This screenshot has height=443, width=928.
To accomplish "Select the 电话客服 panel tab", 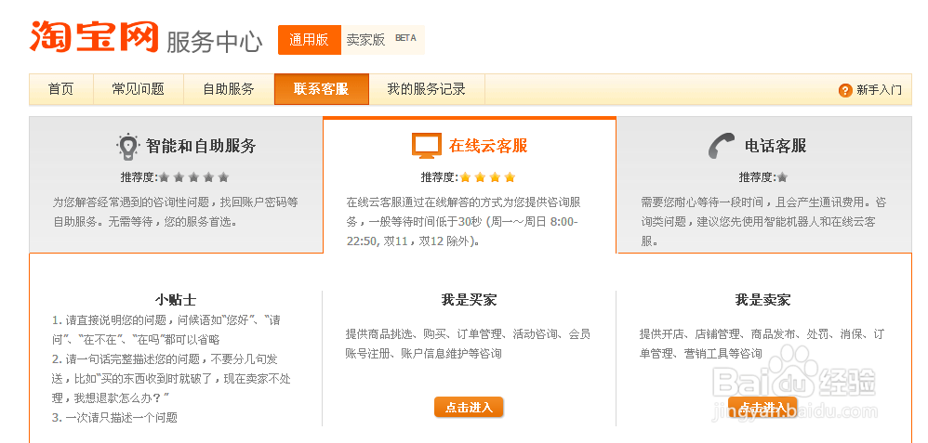I will [x=764, y=185].
